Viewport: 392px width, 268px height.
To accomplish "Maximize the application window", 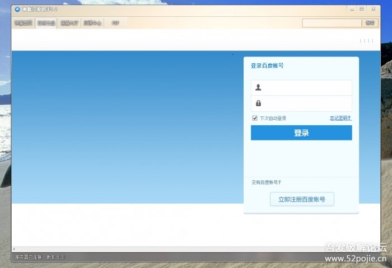I will point(362,9).
